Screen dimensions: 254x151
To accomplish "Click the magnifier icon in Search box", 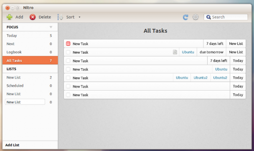I will click(x=208, y=17).
